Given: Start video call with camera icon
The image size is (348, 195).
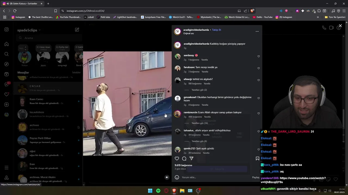Looking at the screenshot, I should pos(331,28).
